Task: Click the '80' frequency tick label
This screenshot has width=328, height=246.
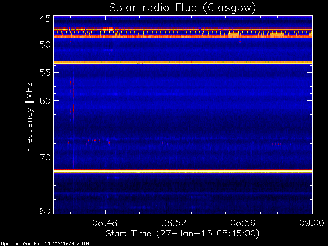Action: (45, 211)
